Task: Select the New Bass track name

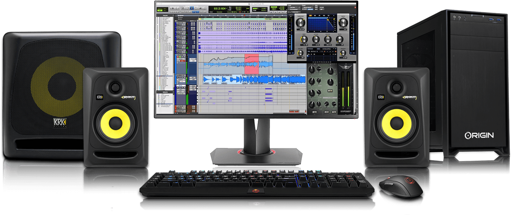Action: [181, 55]
